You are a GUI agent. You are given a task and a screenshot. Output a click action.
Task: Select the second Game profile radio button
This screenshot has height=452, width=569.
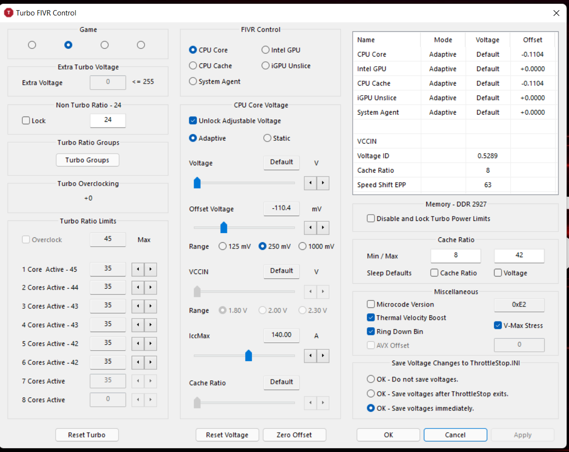click(68, 45)
